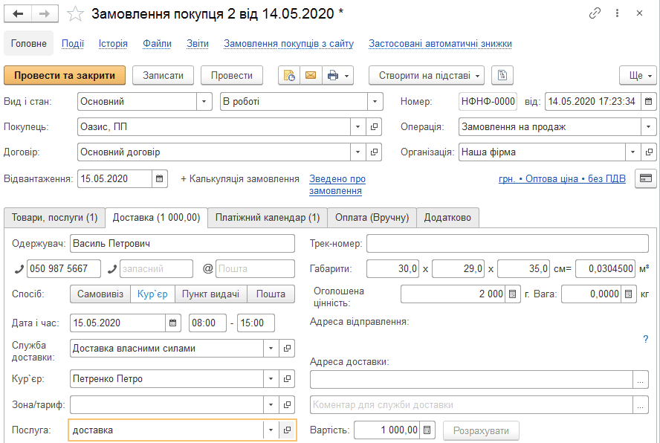Image resolution: width=660 pixels, height=443 pixels.
Task: Open calendar for delivery date 15.05.2020
Action: pyautogui.click(x=173, y=323)
